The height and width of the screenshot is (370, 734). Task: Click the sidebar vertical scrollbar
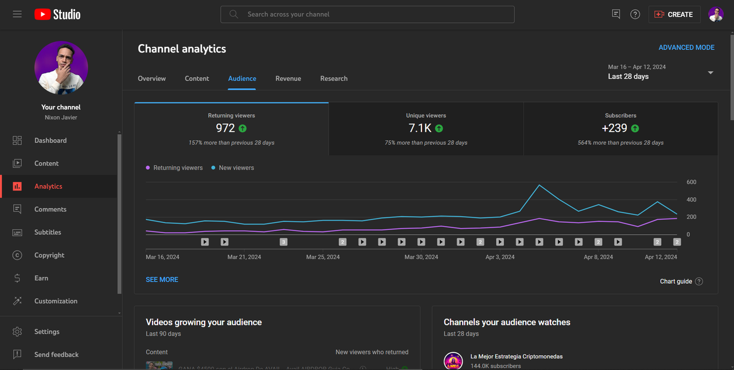click(119, 213)
